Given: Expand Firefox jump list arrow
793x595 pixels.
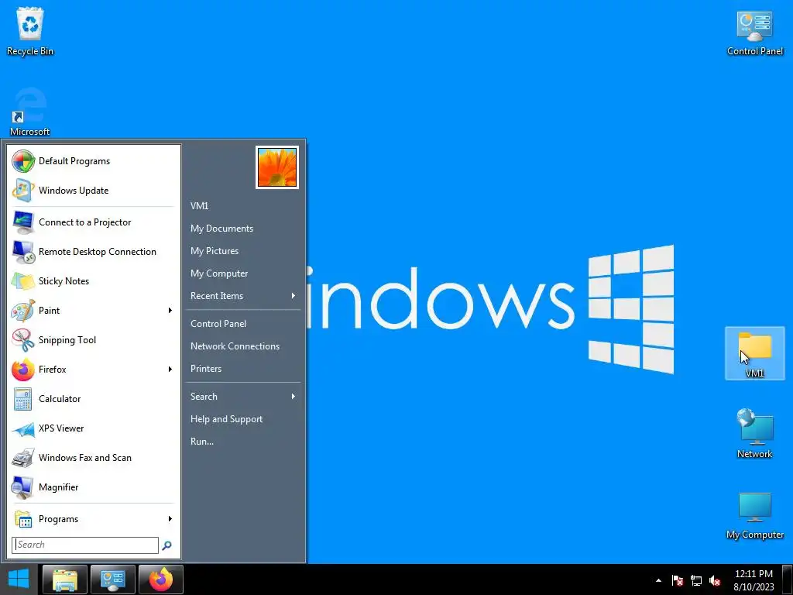Looking at the screenshot, I should [x=170, y=370].
